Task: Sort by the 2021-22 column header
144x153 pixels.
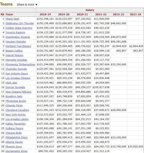Action: click(x=101, y=14)
